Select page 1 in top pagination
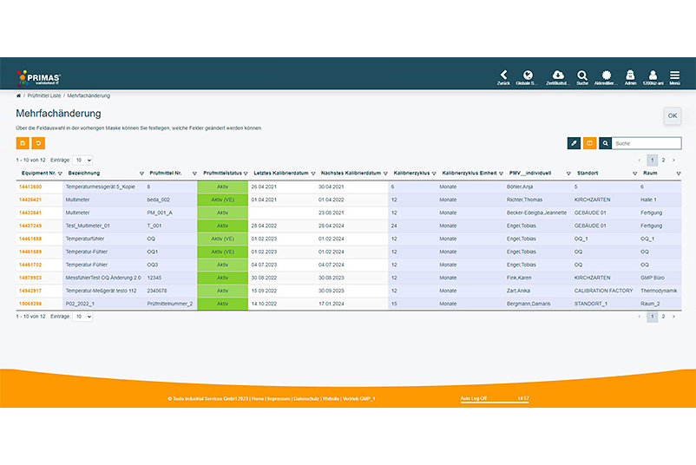The width and height of the screenshot is (696, 465). click(652, 160)
